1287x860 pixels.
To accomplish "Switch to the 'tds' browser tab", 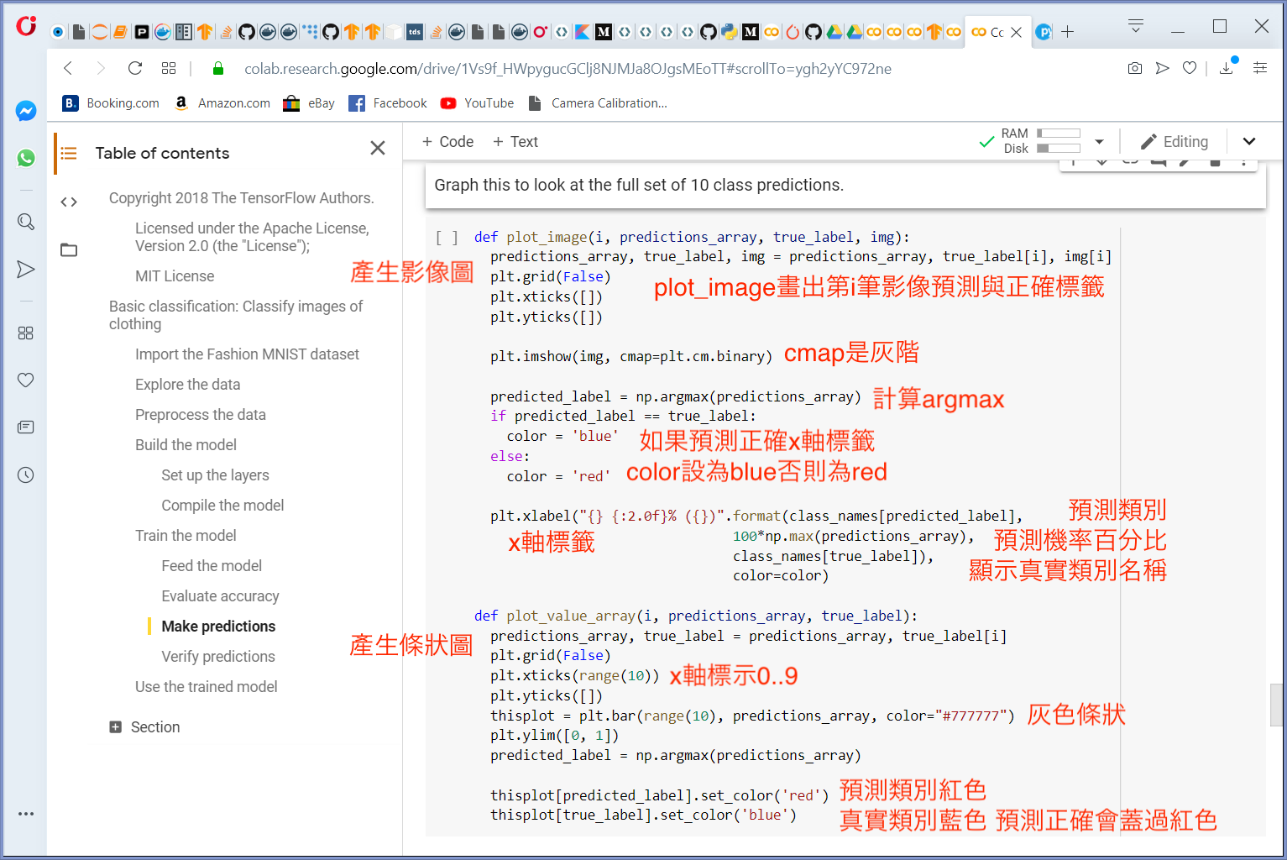I will pyautogui.click(x=415, y=32).
